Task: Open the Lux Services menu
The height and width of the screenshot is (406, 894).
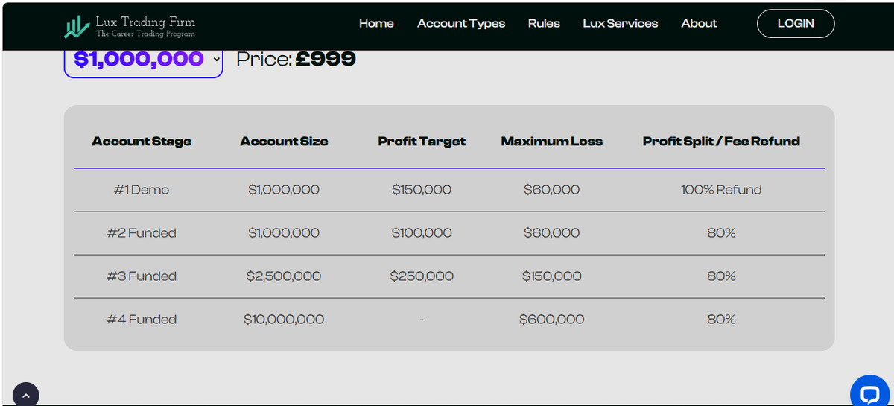Action: point(621,23)
